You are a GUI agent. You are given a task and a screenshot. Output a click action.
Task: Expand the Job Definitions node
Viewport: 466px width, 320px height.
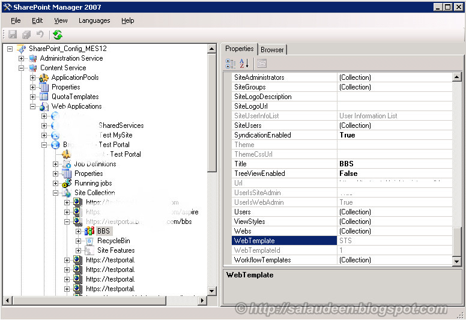56,164
